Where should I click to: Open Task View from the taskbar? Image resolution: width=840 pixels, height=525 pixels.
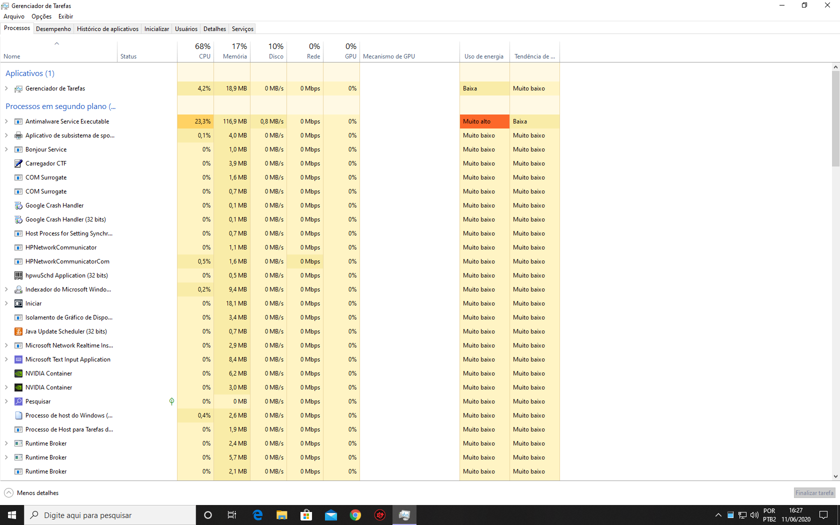(x=232, y=515)
